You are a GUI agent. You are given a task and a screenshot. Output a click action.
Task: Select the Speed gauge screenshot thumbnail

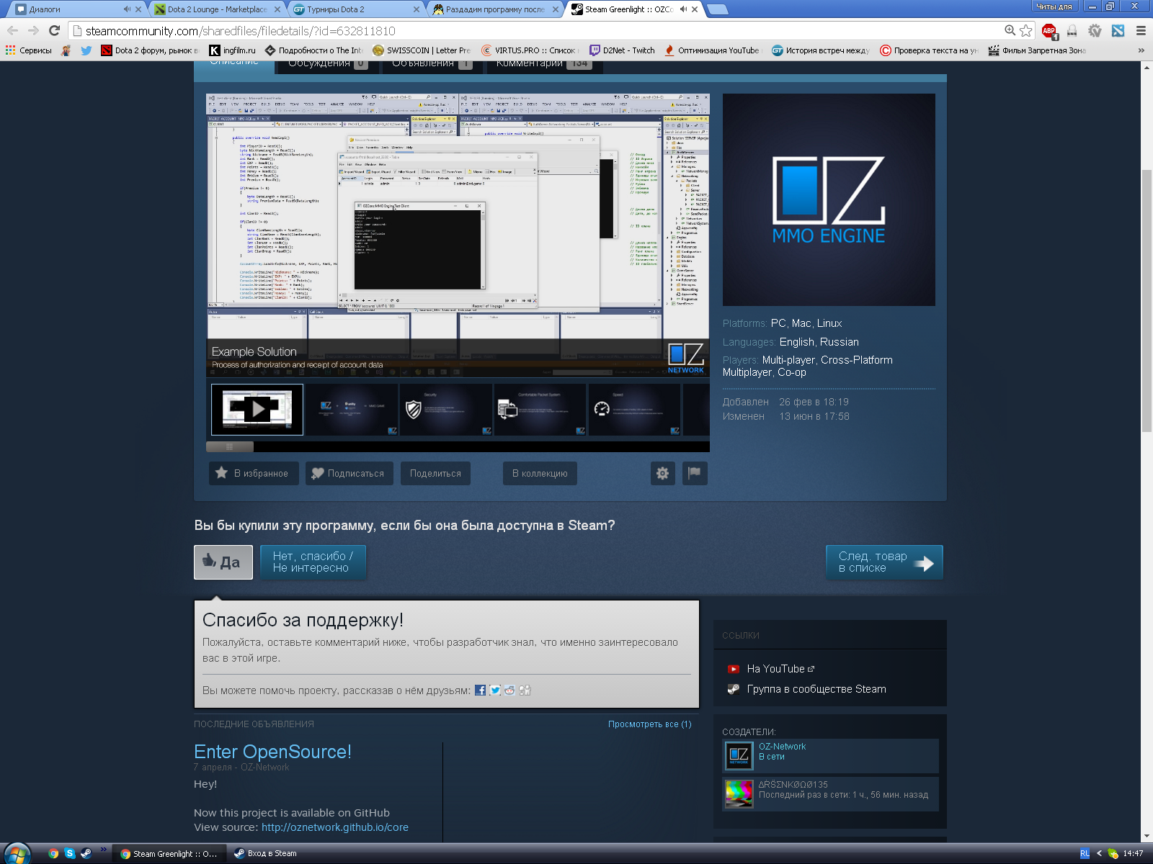pos(635,410)
